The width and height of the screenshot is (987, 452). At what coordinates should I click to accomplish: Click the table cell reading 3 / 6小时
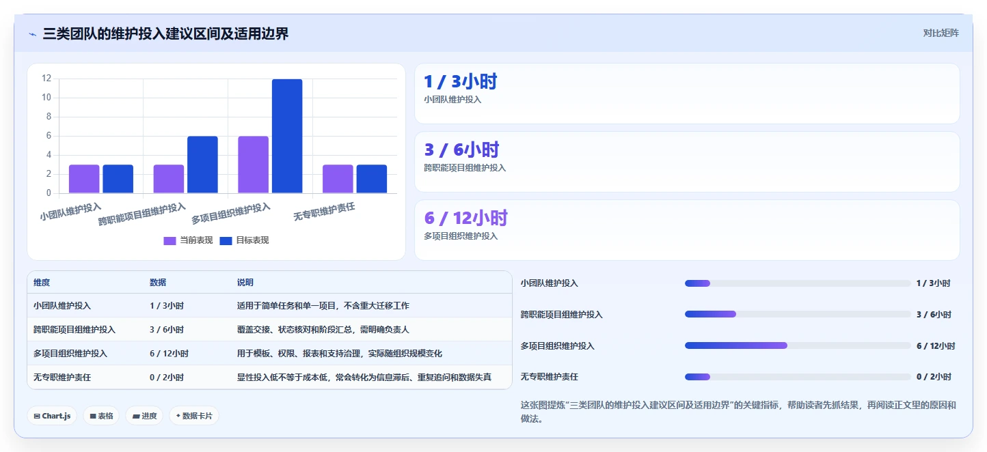click(x=167, y=329)
